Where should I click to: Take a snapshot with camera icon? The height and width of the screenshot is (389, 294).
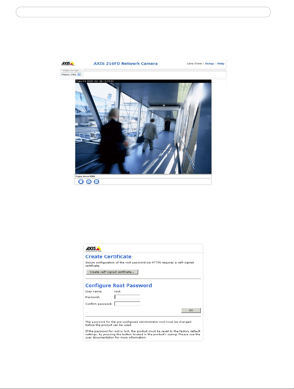click(89, 182)
